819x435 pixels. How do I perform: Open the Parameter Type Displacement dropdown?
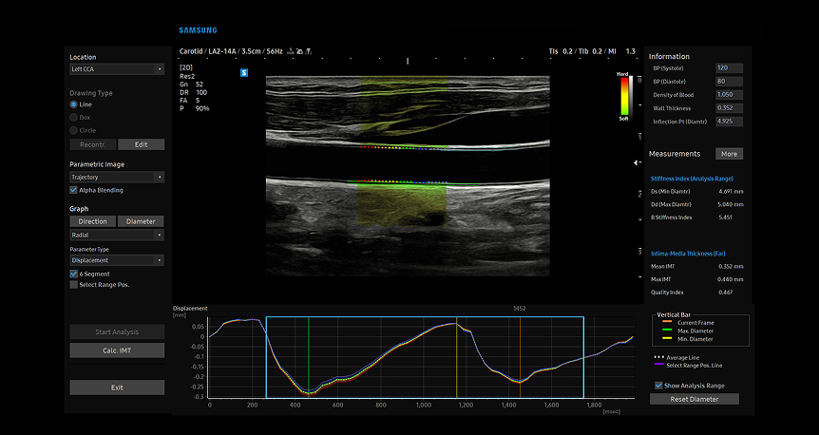[x=117, y=260]
